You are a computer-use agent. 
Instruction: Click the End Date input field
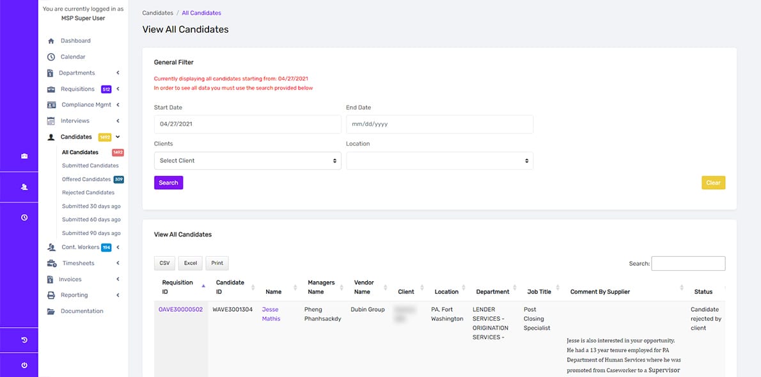[440, 124]
